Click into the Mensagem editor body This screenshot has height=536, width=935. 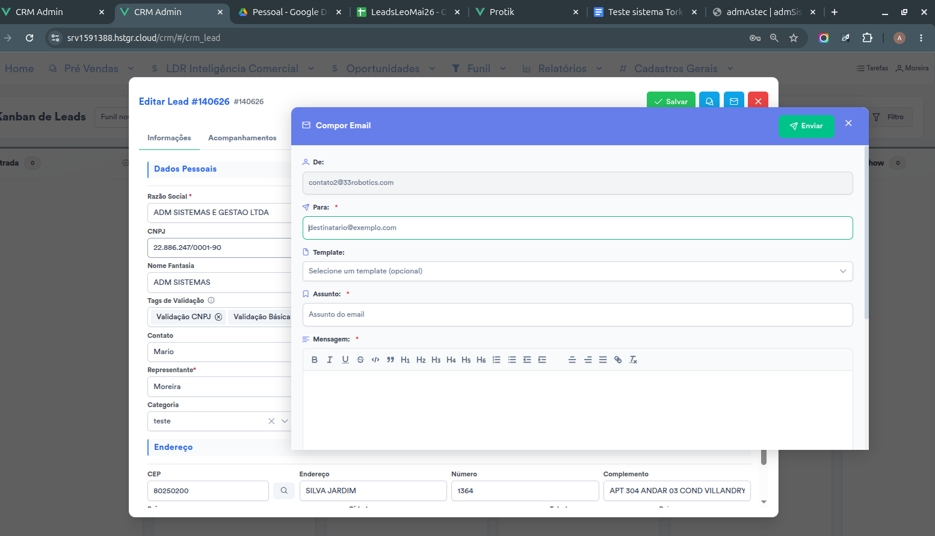click(x=578, y=410)
